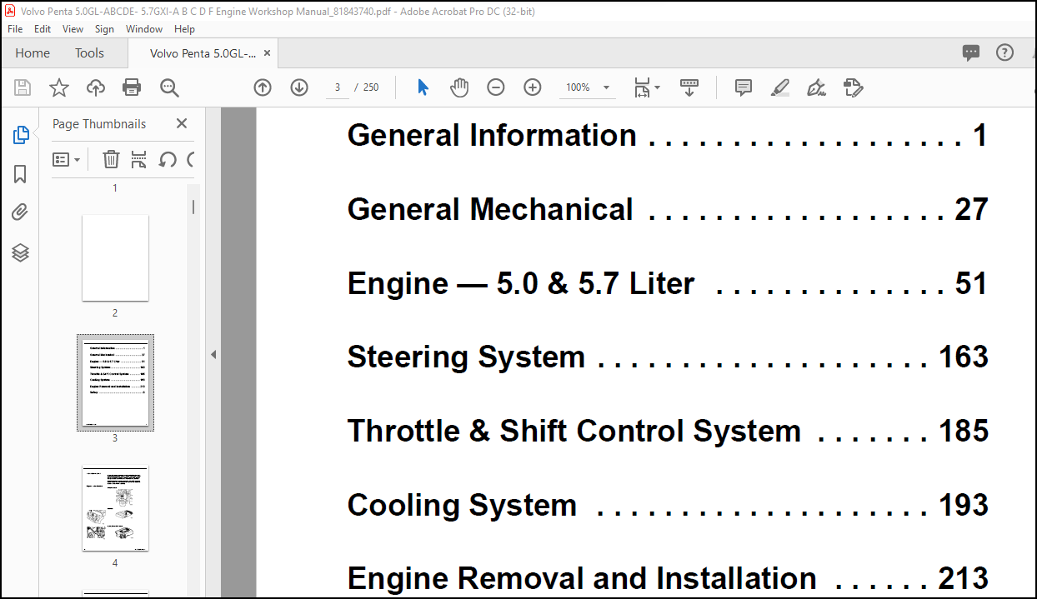
Task: Go to the previous page with up arrow
Action: click(263, 87)
